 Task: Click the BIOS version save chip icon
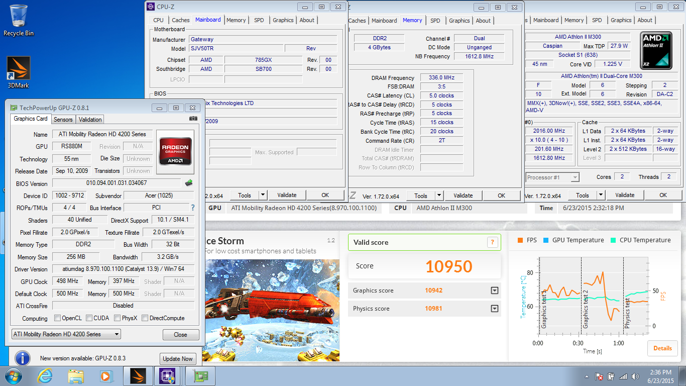[189, 183]
